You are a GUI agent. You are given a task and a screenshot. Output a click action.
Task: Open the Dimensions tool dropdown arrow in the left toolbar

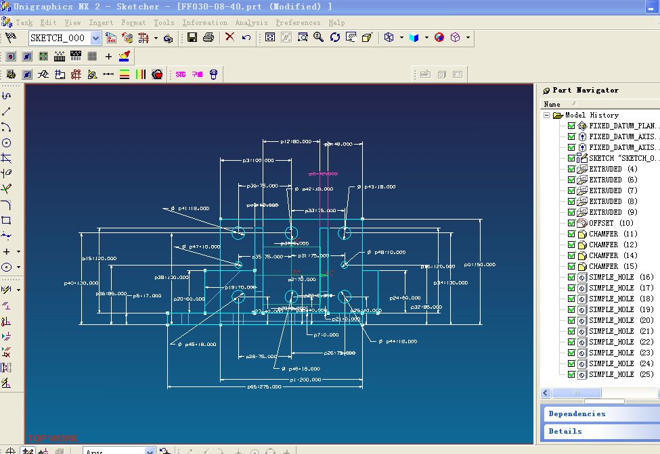(18, 290)
